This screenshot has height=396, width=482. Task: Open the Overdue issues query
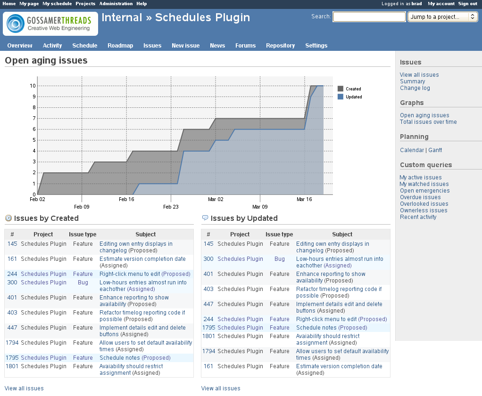coord(420,197)
